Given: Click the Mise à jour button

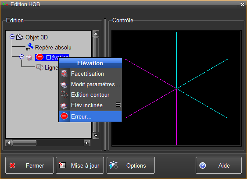Looking at the screenshot, I should tap(80, 165).
